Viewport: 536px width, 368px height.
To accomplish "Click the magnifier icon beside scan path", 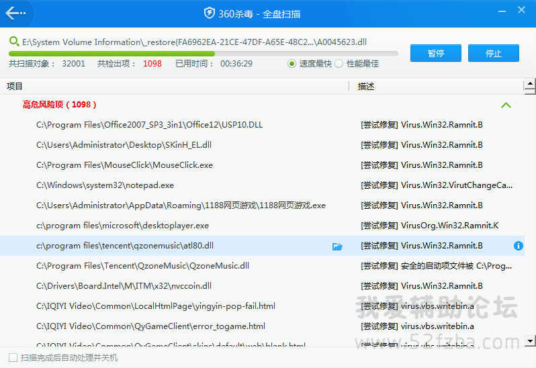I will click(14, 42).
